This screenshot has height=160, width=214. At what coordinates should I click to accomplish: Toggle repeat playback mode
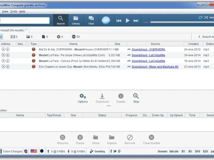pos(200,17)
